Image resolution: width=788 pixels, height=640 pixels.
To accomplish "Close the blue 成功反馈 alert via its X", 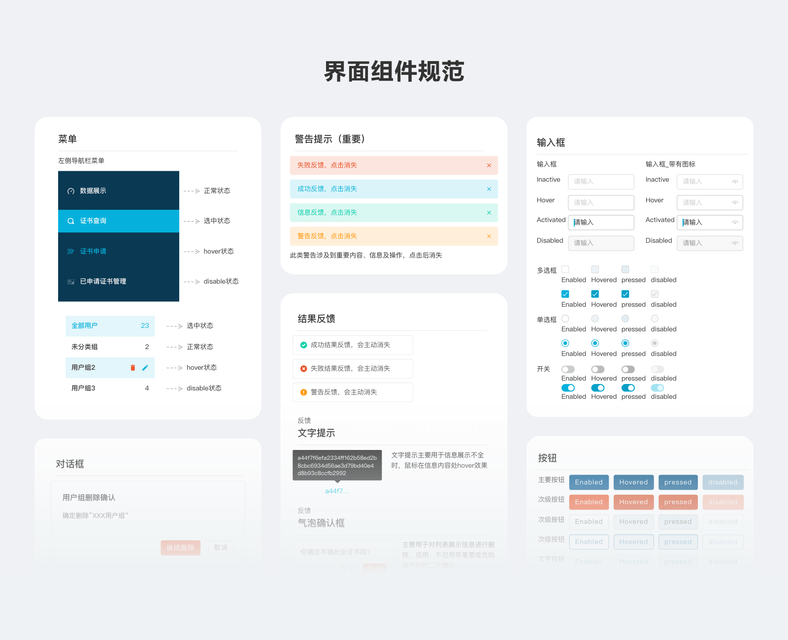I will [489, 189].
